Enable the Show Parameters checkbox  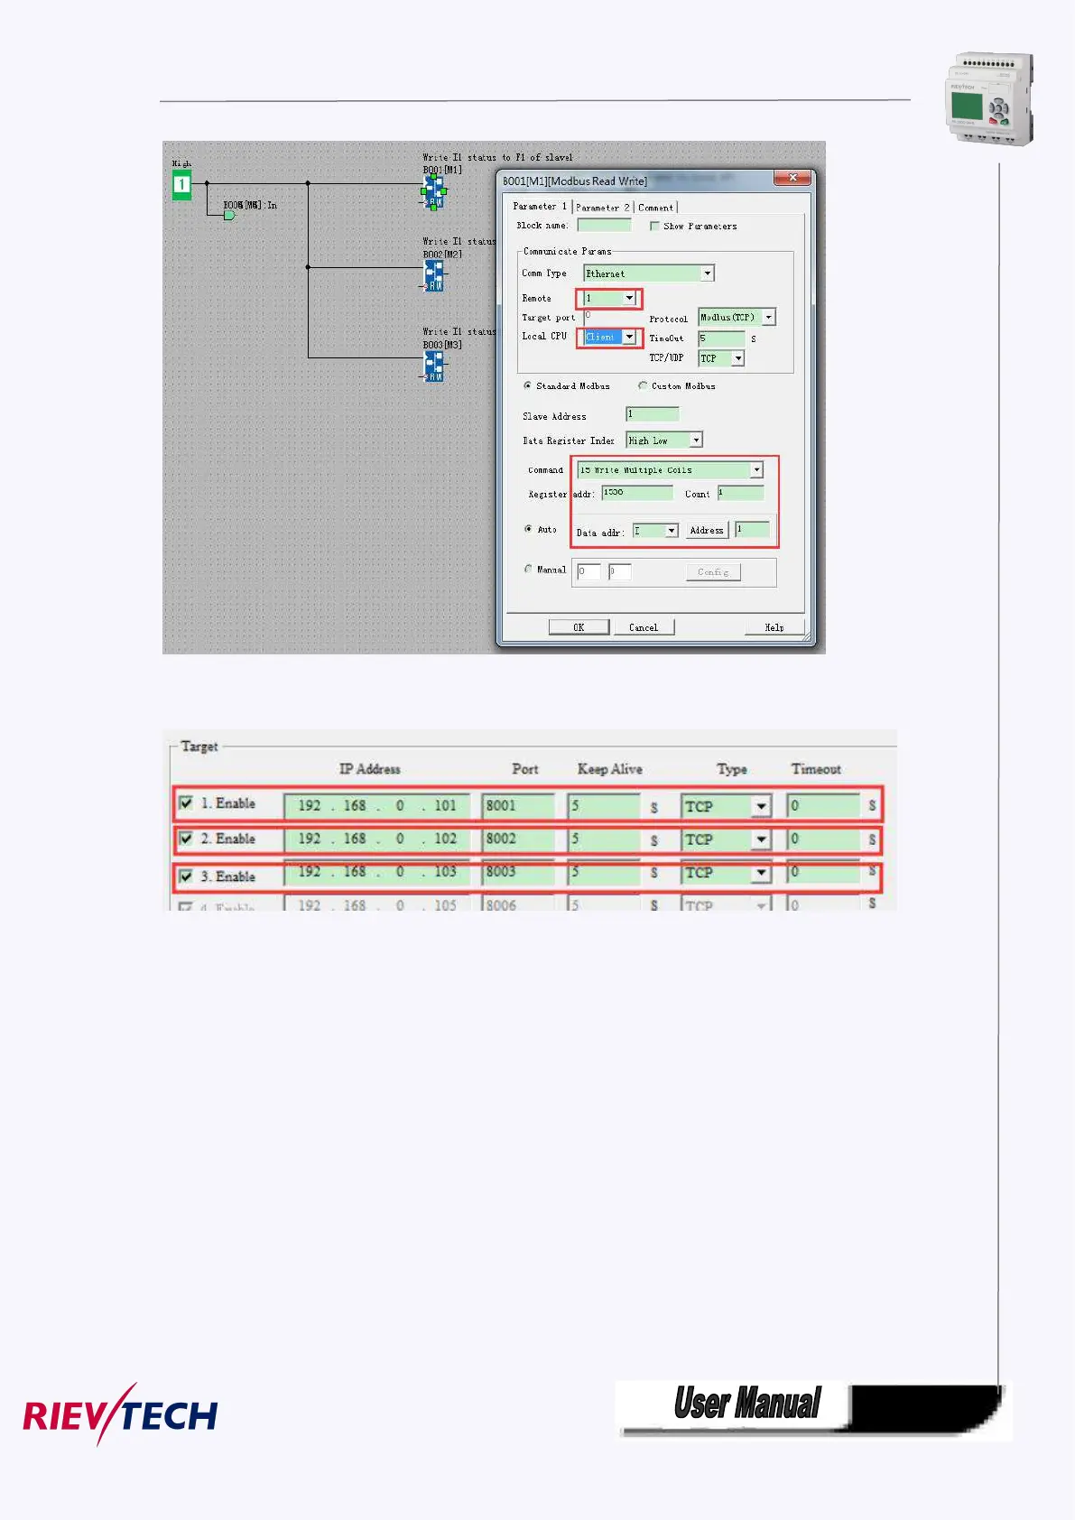tap(654, 226)
